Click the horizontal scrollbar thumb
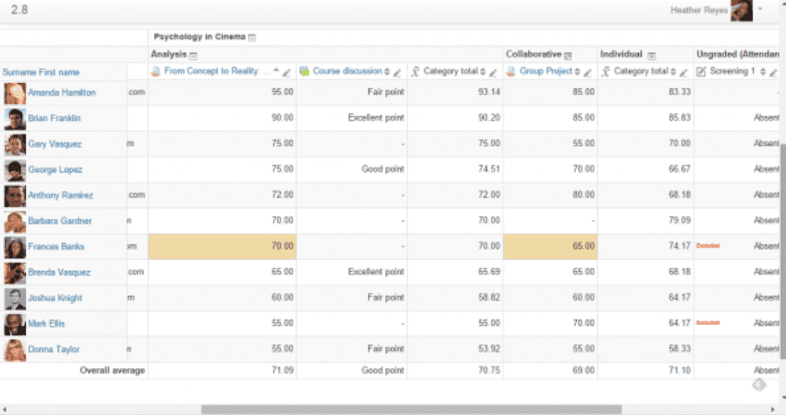Image resolution: width=786 pixels, height=415 pixels. coord(411,410)
